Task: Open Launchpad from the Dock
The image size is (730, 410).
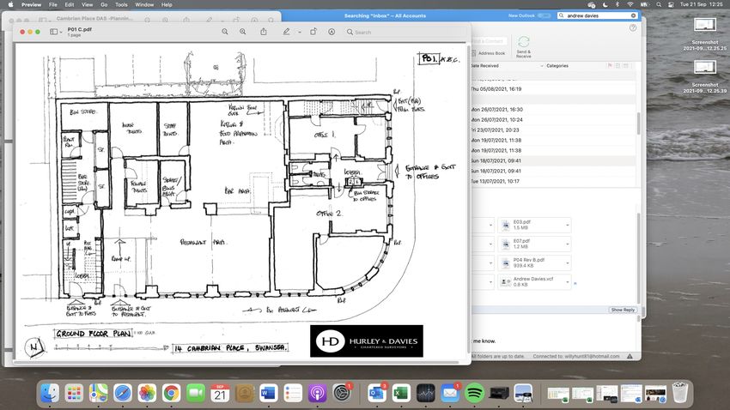Action: [74, 393]
